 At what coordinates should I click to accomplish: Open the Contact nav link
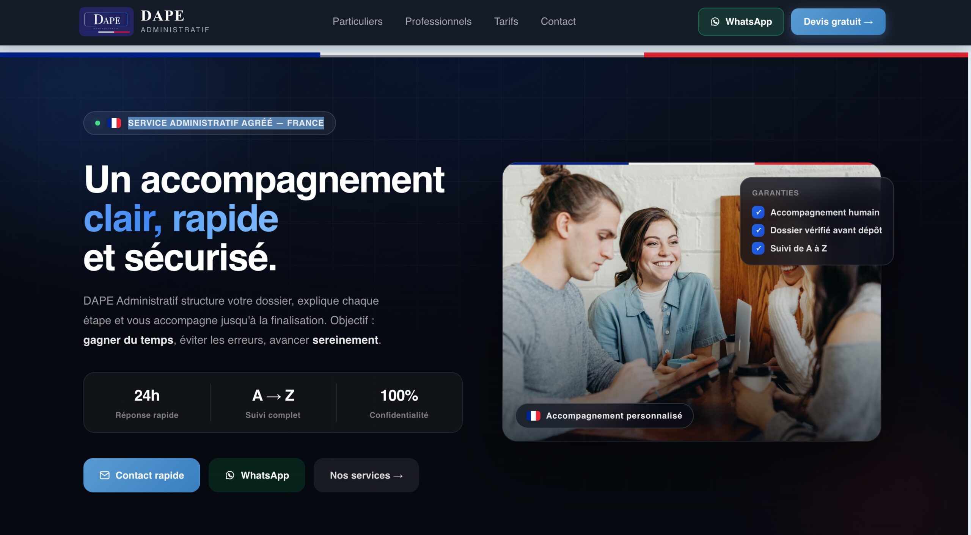click(x=558, y=22)
